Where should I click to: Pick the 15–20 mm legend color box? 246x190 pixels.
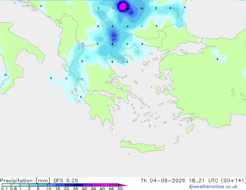(x=60, y=185)
